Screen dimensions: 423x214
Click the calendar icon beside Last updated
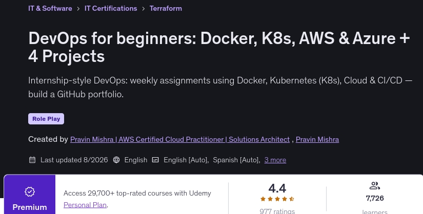32,160
